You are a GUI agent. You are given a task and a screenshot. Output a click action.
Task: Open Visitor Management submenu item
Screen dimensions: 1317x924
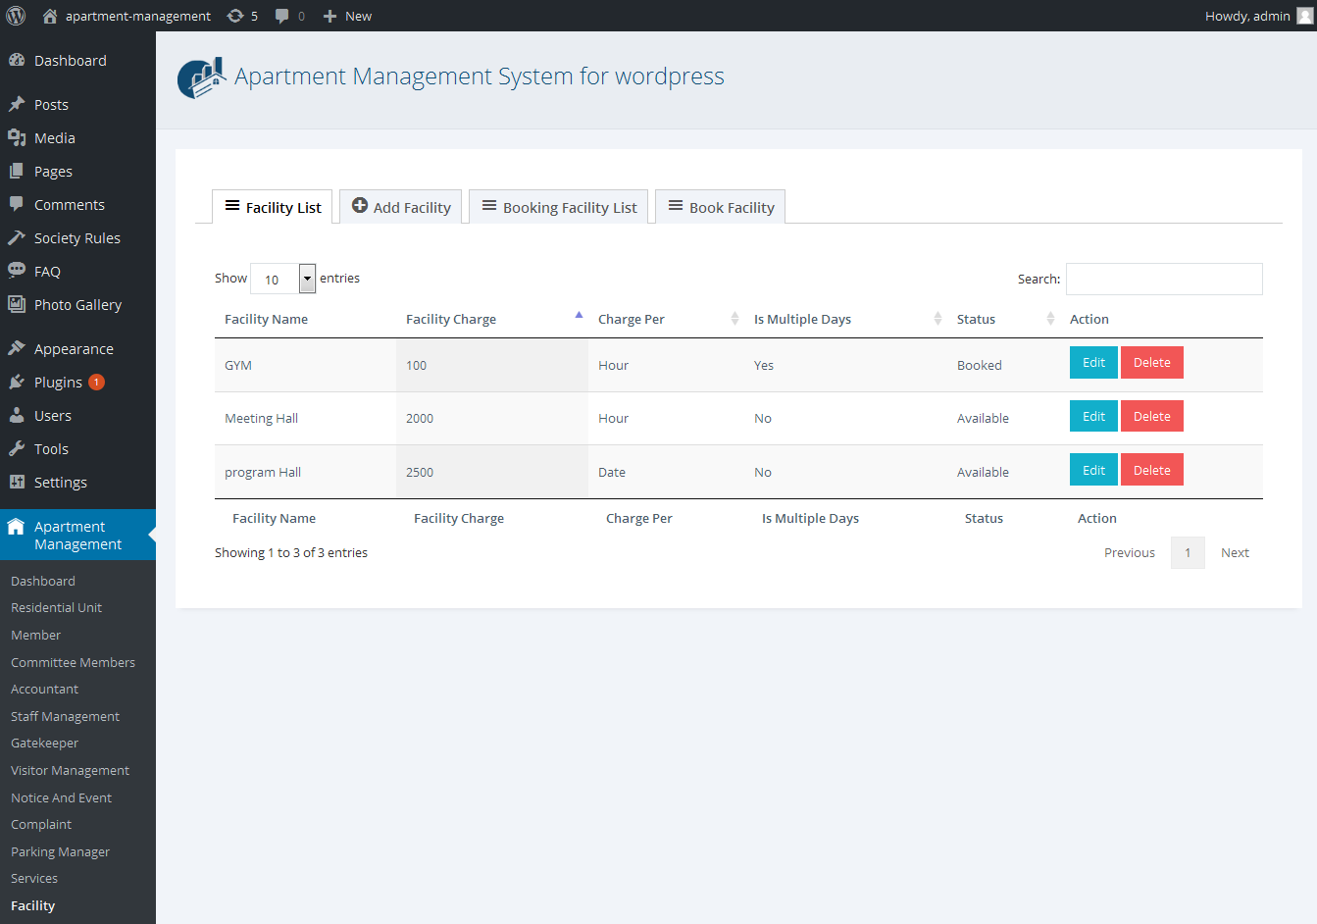[x=70, y=771]
